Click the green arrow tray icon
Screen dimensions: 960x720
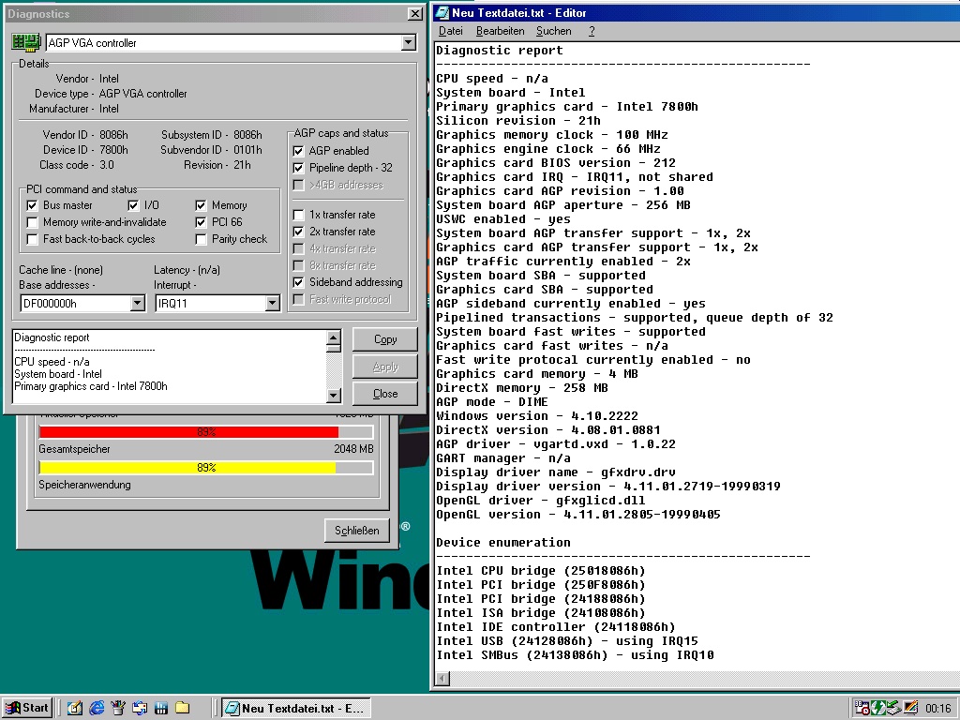click(893, 708)
